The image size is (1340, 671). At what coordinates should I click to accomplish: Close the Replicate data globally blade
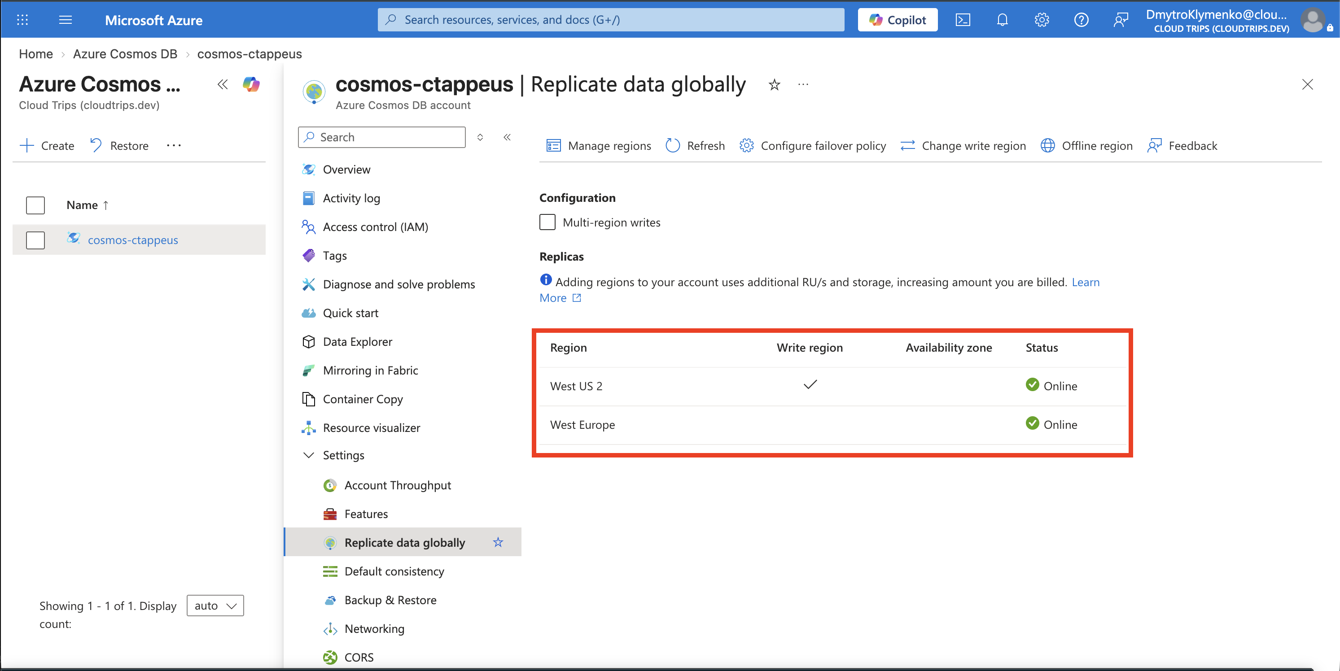[1307, 84]
